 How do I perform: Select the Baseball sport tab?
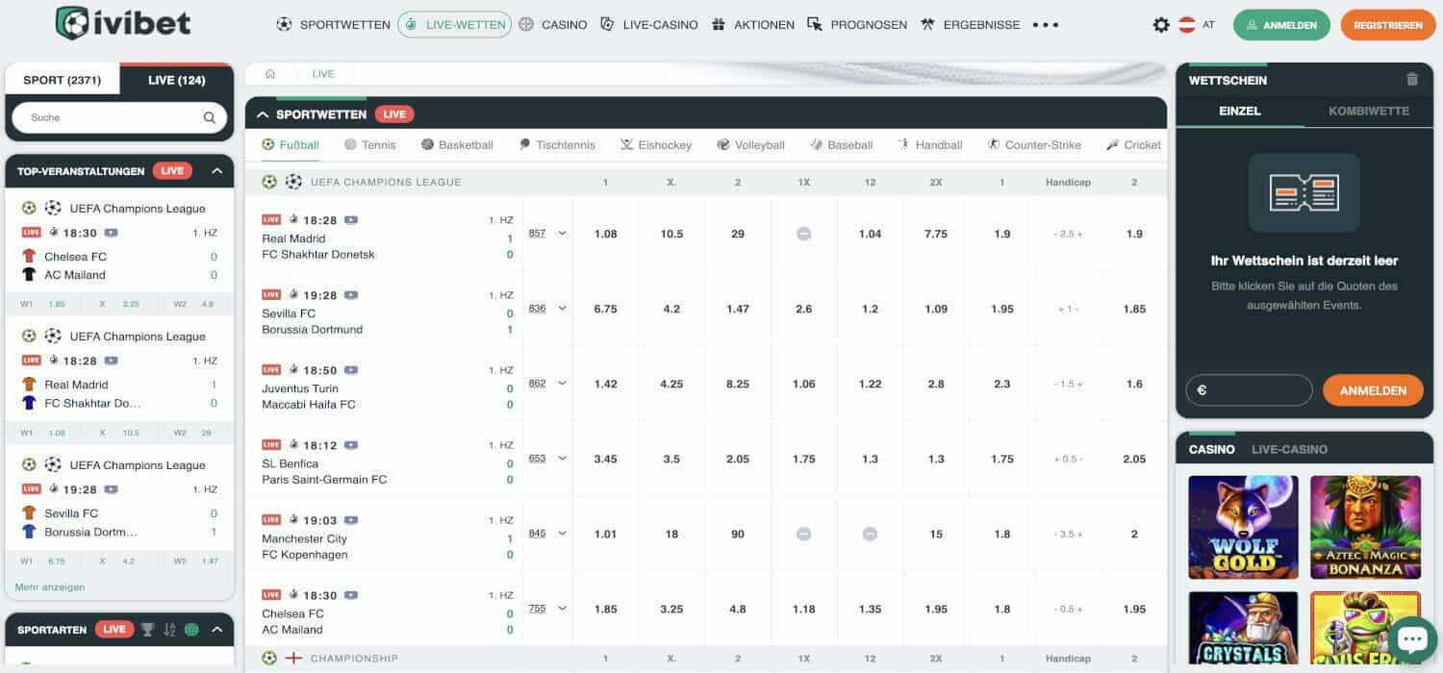(841, 145)
